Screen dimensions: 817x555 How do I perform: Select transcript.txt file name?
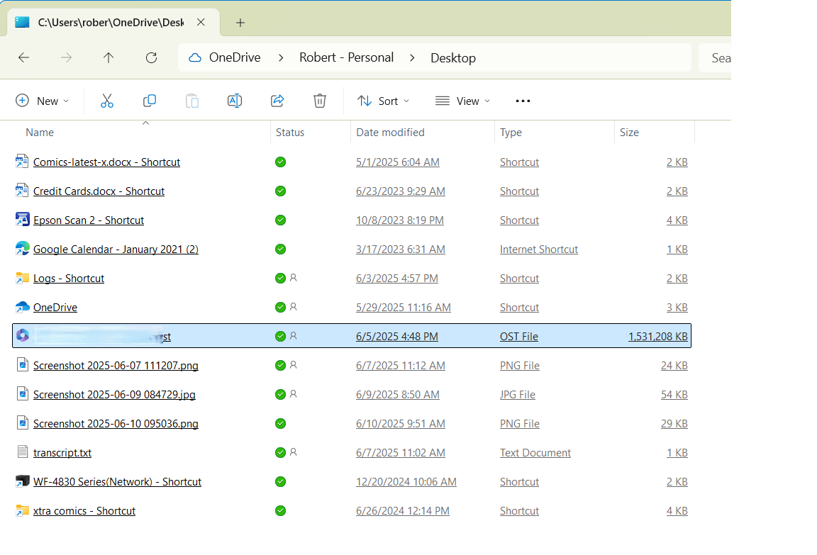62,453
